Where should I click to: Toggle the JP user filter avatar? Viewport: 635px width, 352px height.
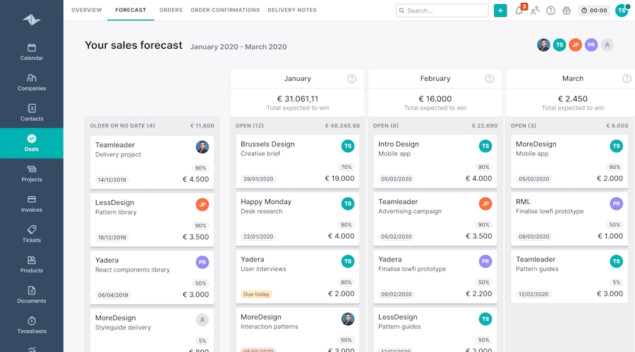click(575, 45)
